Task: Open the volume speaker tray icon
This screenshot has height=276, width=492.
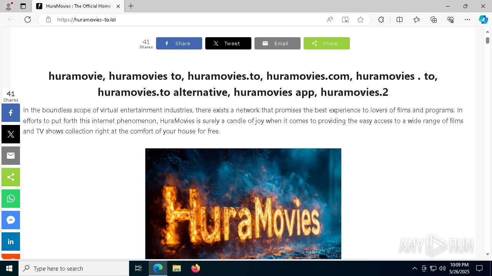Action: 442,268
